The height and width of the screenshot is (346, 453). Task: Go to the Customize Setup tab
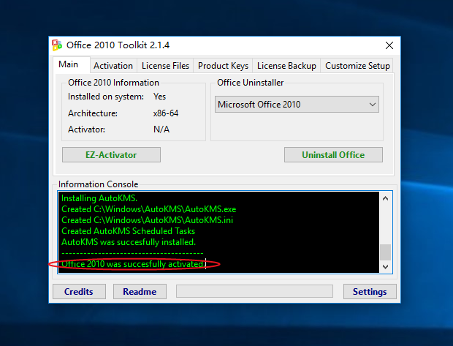point(357,66)
